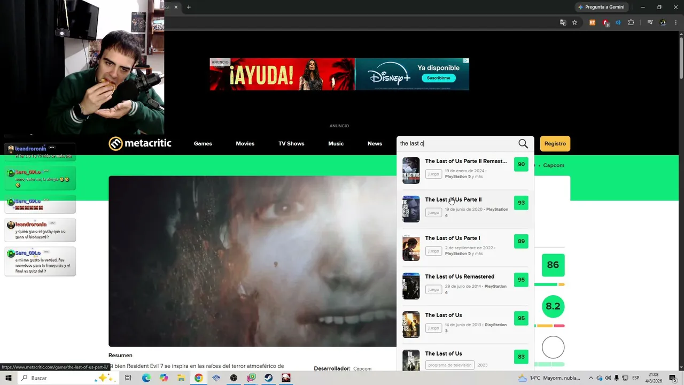Click the Capcom developer link
The width and height of the screenshot is (684, 385).
[362, 368]
